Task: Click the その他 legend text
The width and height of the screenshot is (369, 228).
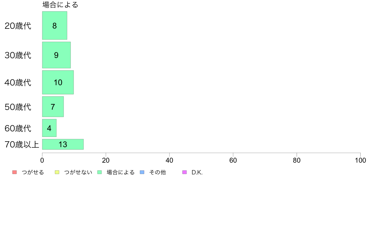Action: click(157, 172)
